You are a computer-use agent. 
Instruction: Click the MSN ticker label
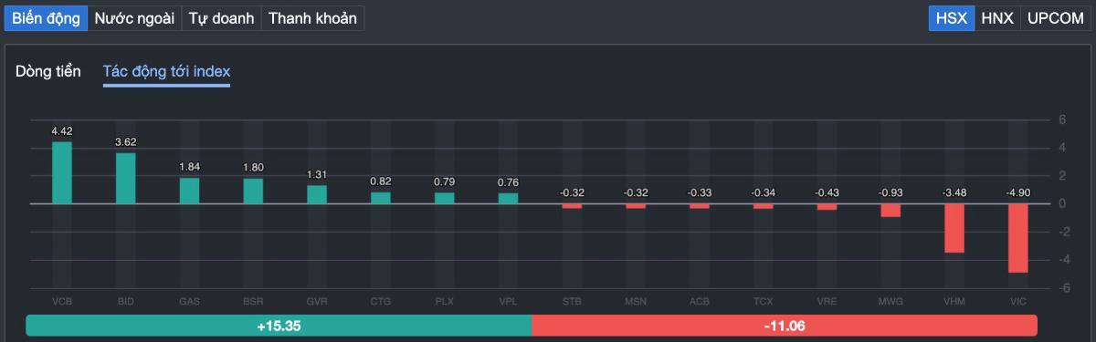click(636, 301)
